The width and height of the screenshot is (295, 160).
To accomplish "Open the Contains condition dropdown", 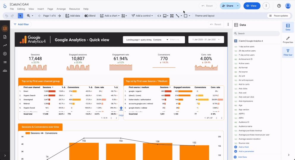I will click(161, 40).
